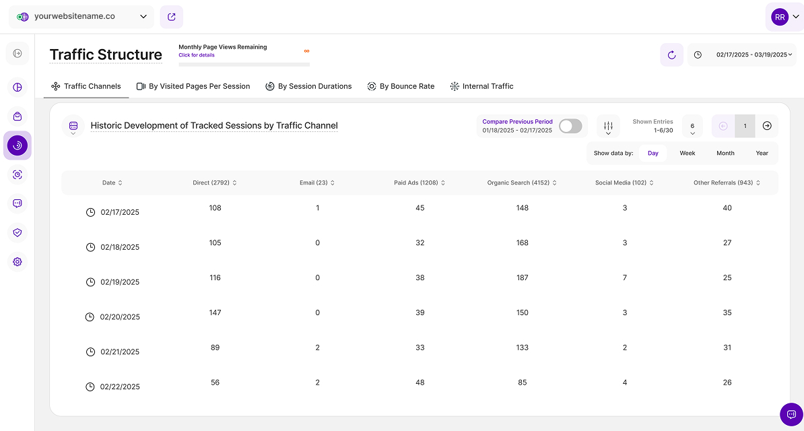Click the shield icon in sidebar
The width and height of the screenshot is (804, 431).
(18, 232)
